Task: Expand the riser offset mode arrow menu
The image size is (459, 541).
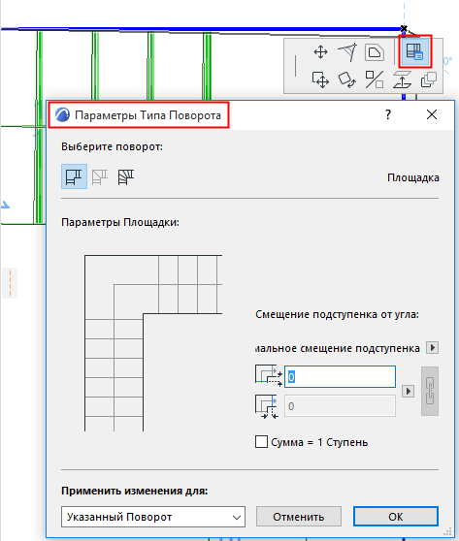Action: point(432,347)
